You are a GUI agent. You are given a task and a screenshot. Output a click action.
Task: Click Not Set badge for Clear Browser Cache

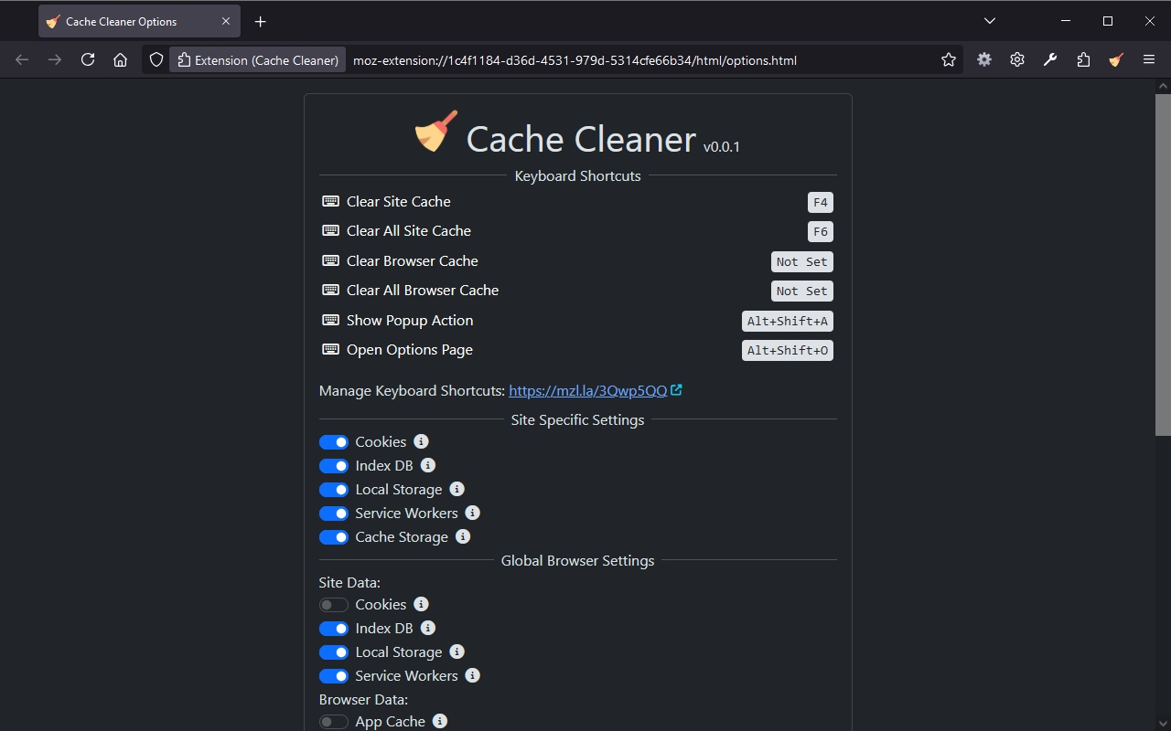(x=802, y=261)
